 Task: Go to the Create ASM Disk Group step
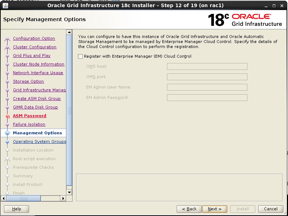(37, 99)
